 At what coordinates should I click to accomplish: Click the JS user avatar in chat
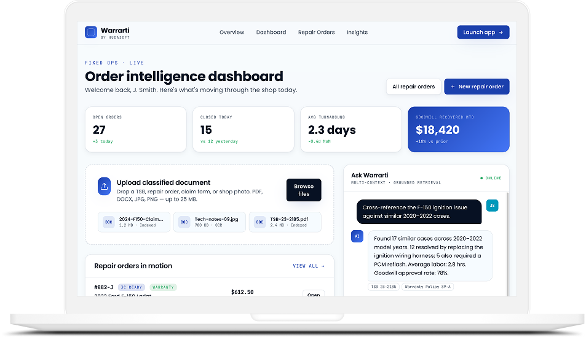coord(492,206)
